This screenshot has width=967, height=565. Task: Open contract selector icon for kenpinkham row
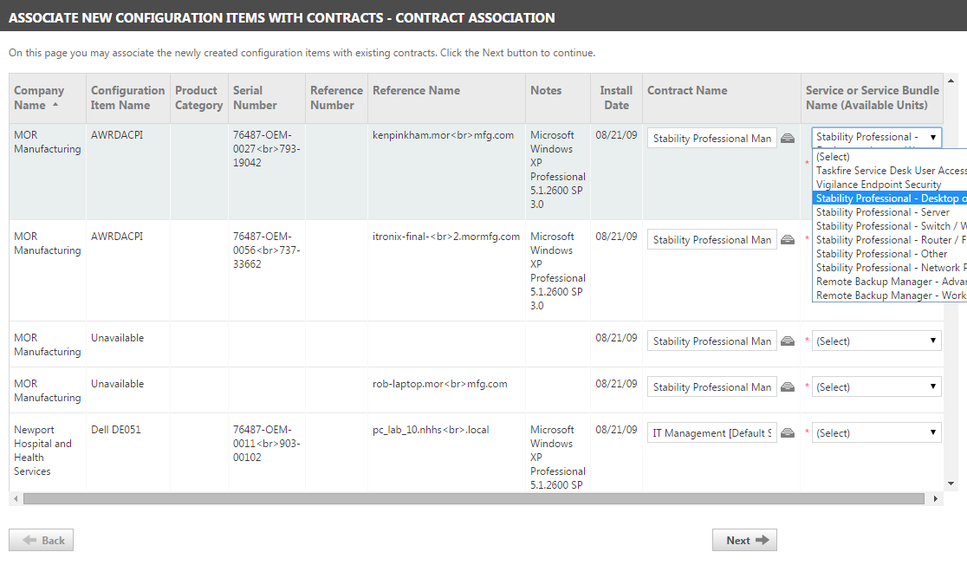point(787,139)
